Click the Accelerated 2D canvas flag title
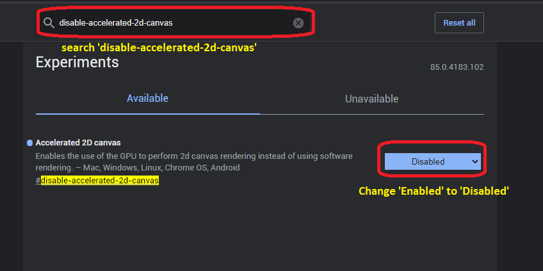 [78, 143]
